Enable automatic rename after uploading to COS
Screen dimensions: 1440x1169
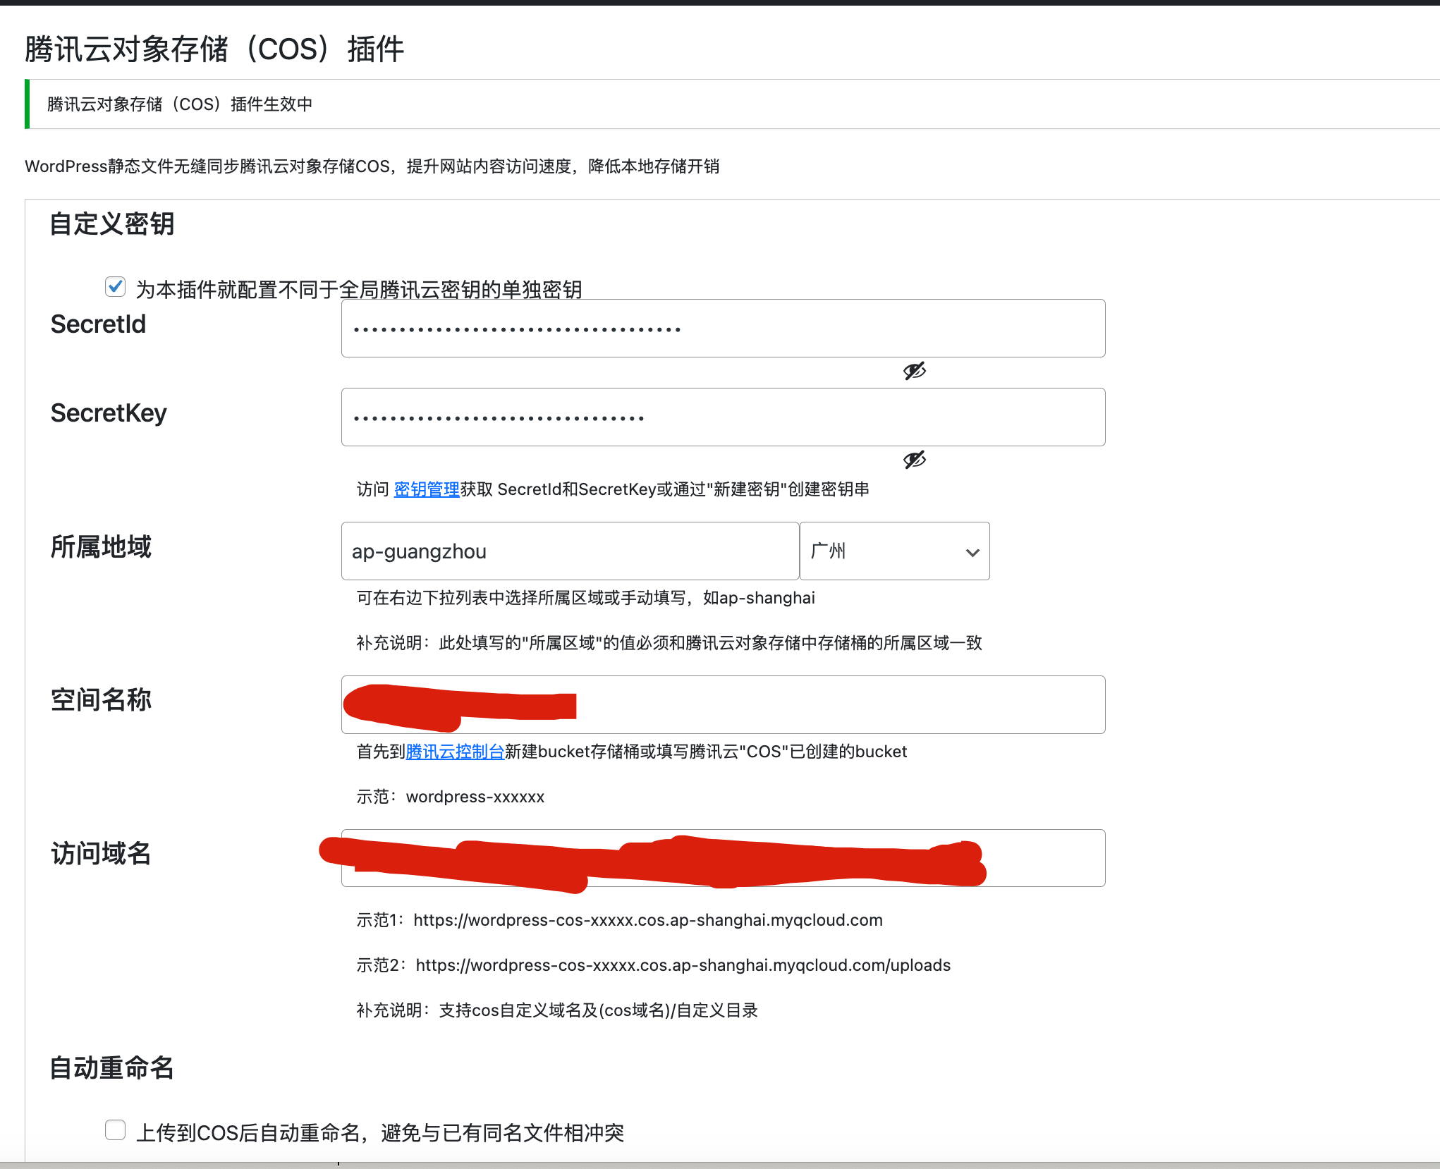[x=115, y=1129]
